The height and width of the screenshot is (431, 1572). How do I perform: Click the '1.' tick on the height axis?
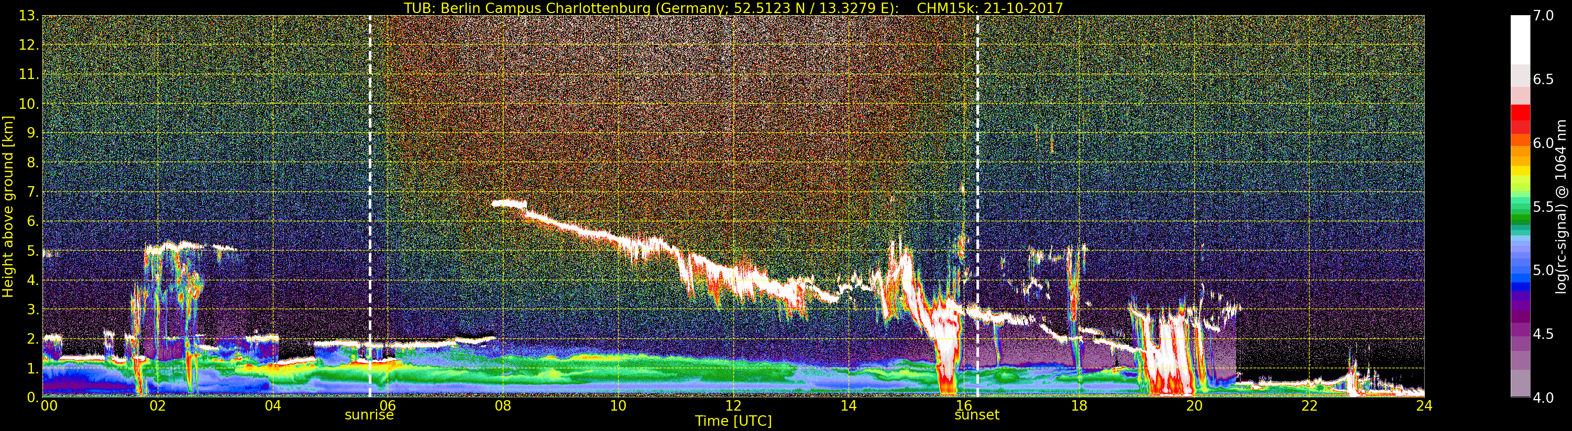33,368
